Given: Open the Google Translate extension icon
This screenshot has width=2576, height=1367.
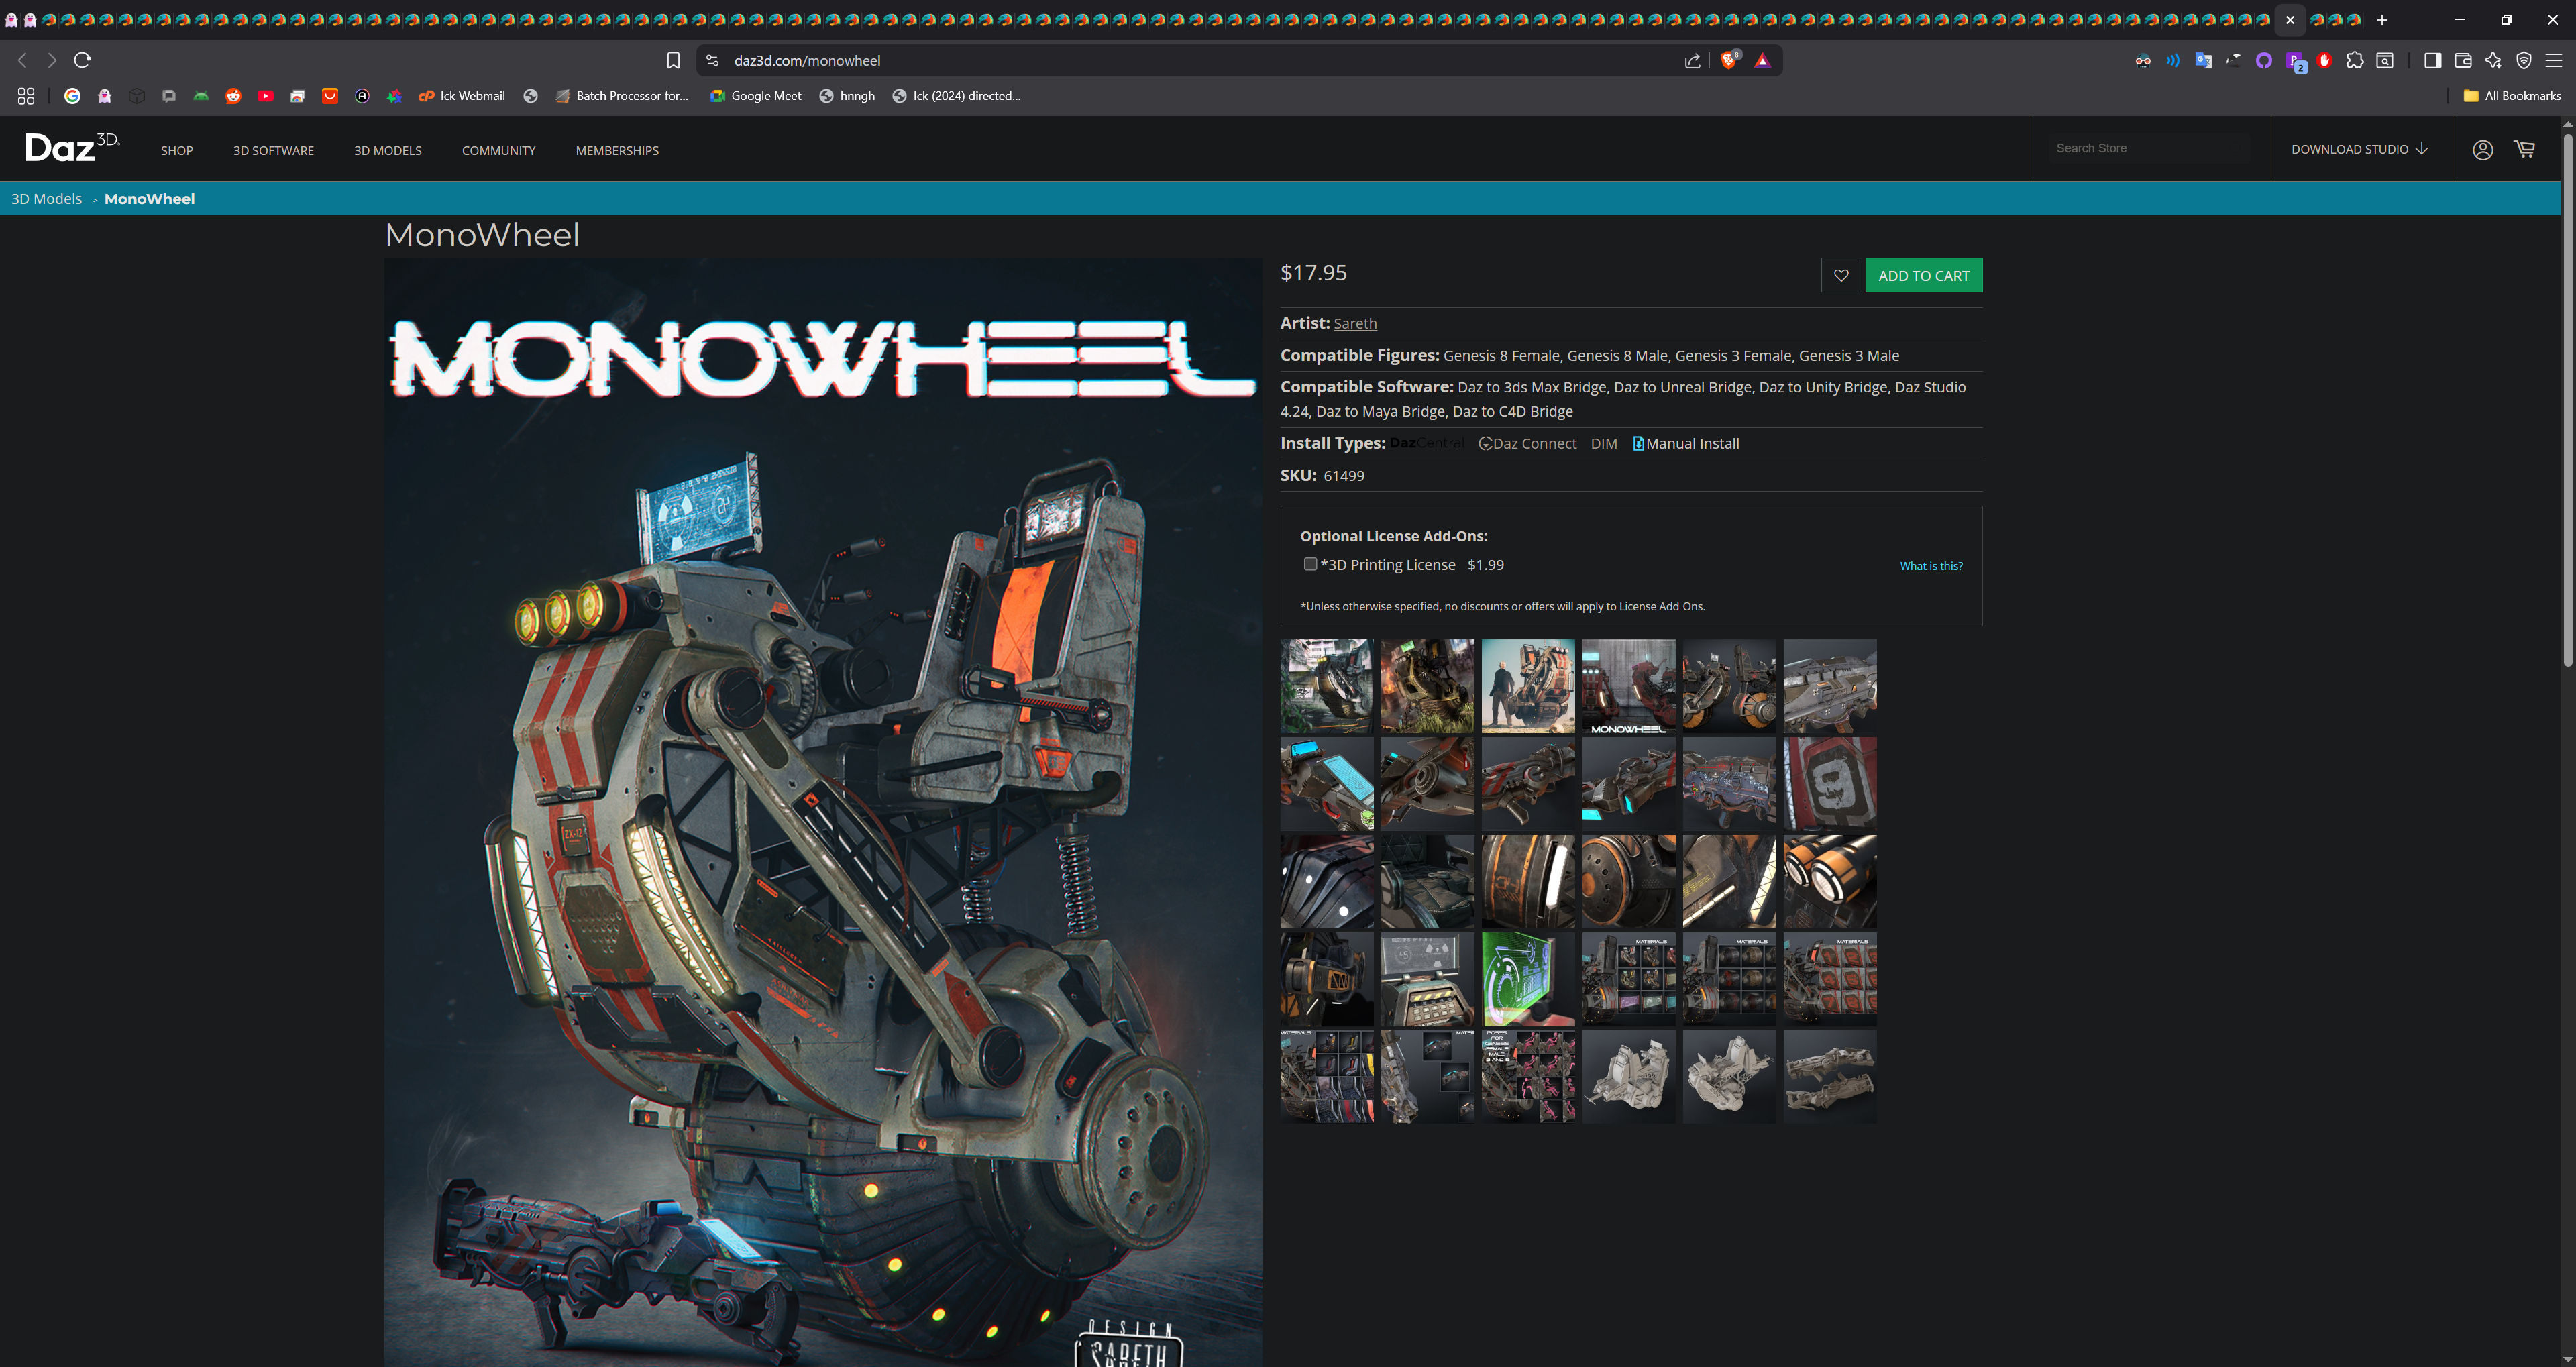Looking at the screenshot, I should (2203, 61).
